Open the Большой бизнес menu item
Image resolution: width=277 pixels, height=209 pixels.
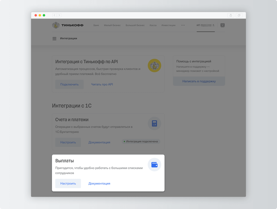coord(135,25)
